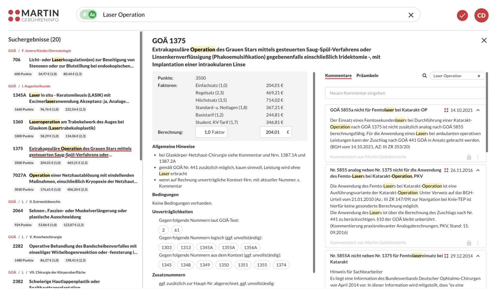This screenshot has width=496, height=289.
Task: Click the Martin Gebühreninfo logo
Action: tap(34, 15)
